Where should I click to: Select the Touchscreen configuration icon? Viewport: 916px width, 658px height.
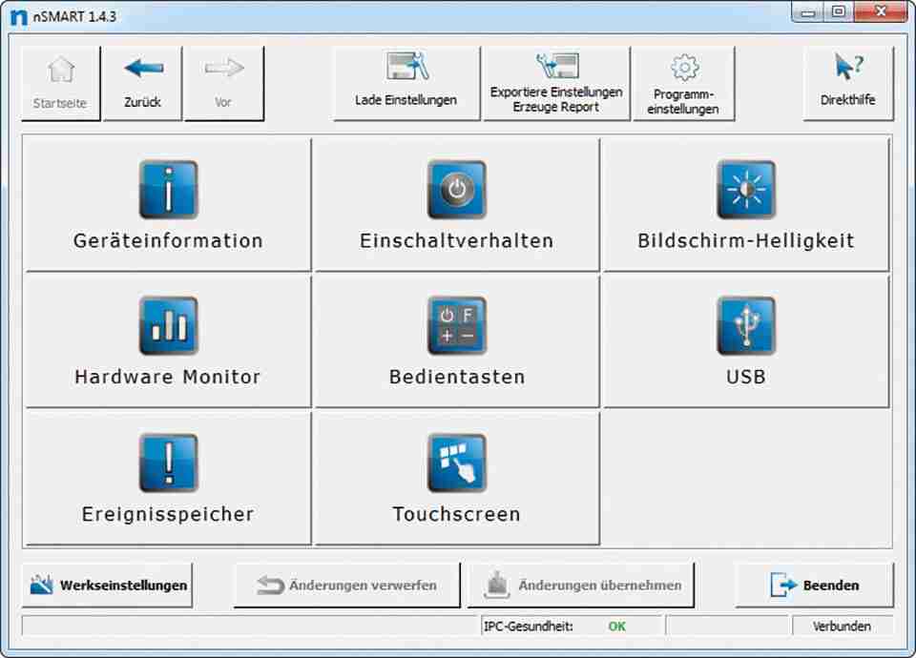(456, 463)
